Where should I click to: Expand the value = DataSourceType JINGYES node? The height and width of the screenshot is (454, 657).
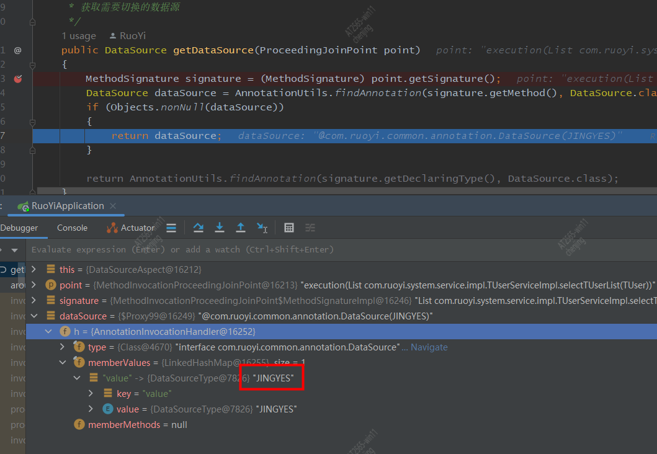tap(91, 409)
